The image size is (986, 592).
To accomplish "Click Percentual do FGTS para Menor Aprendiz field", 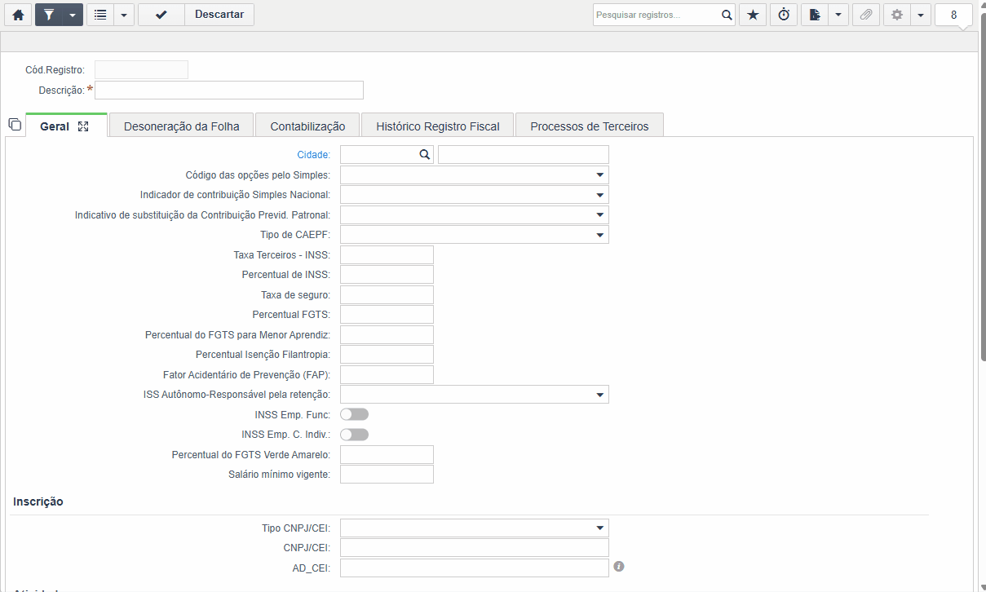I will [387, 335].
